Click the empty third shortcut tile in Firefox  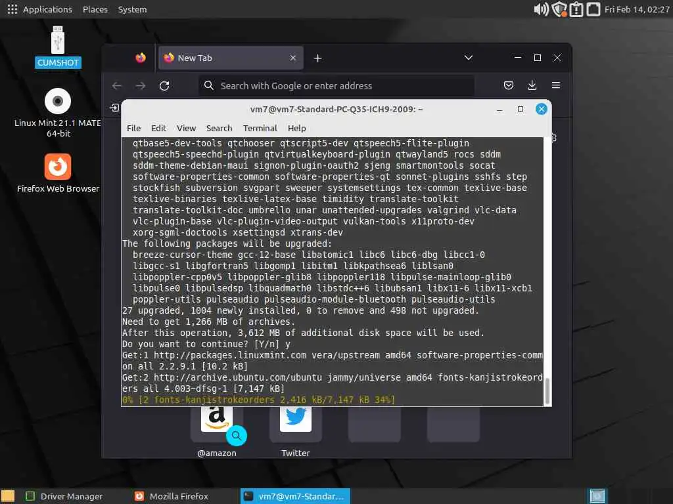374,425
